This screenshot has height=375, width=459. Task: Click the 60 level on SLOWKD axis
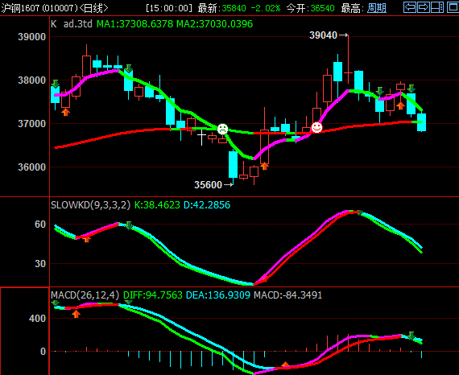[40, 225]
